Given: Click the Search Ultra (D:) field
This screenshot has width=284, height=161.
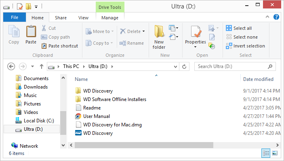Looking at the screenshot, I should coord(235,66).
